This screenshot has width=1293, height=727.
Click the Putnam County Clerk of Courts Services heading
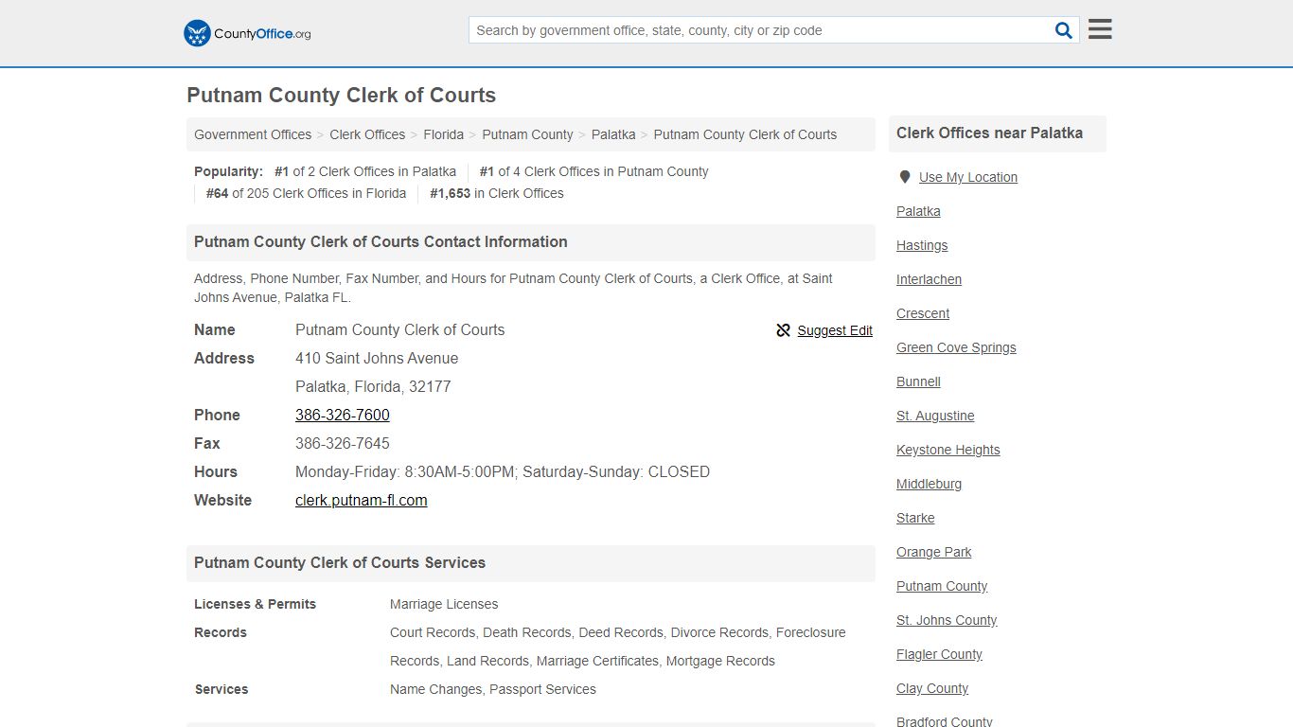point(340,562)
